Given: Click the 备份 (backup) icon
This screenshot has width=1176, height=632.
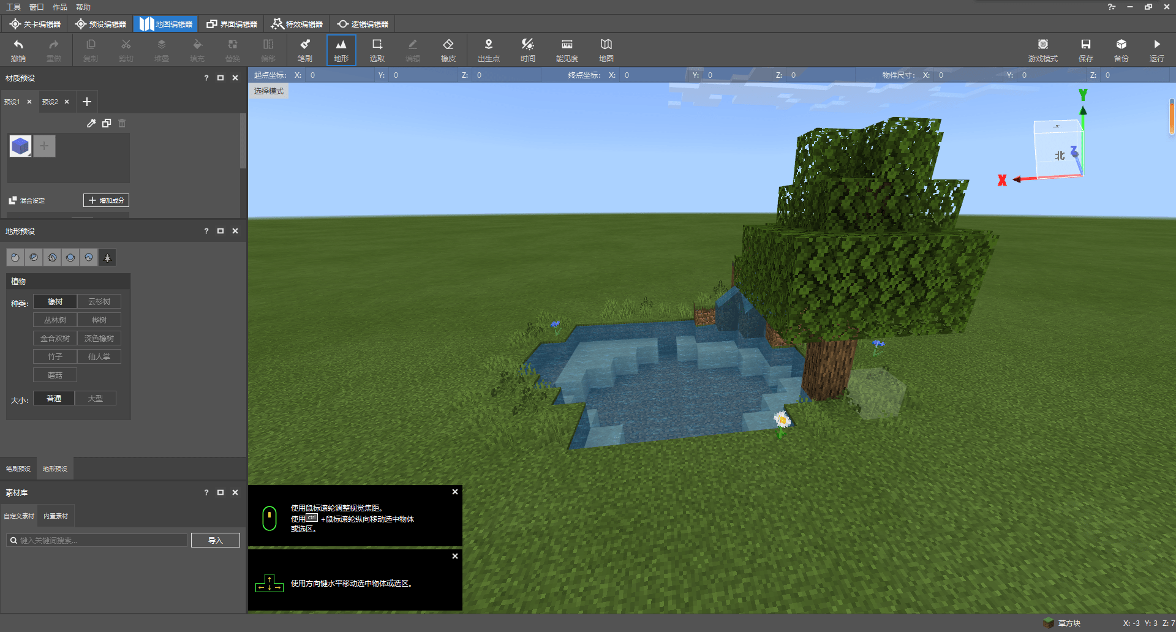Looking at the screenshot, I should click(x=1121, y=50).
